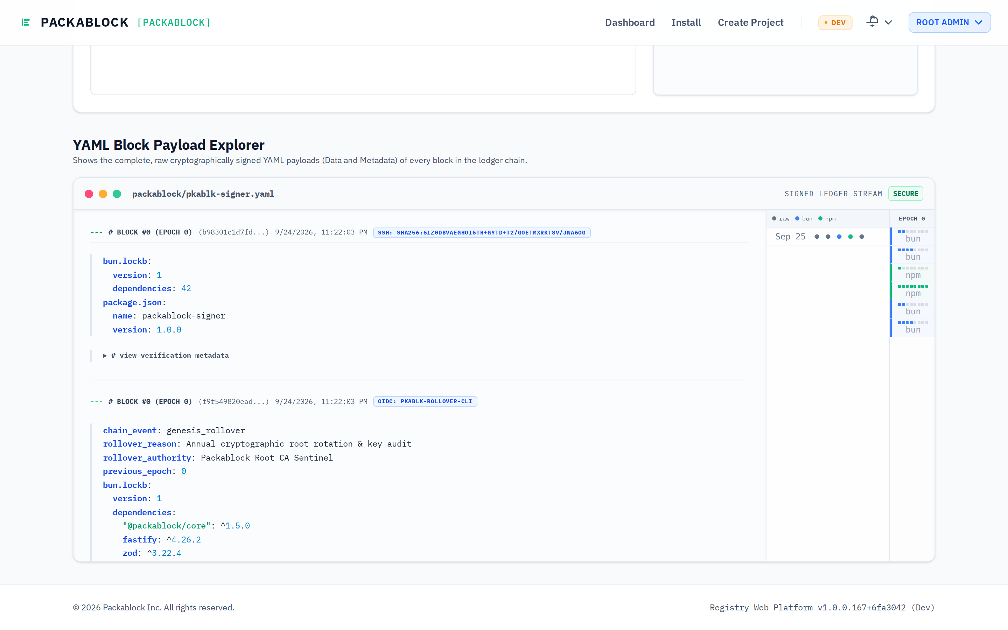Viewport: 1008px width, 630px height.
Task: Click the green dot in Sep 25 row
Action: click(x=850, y=237)
